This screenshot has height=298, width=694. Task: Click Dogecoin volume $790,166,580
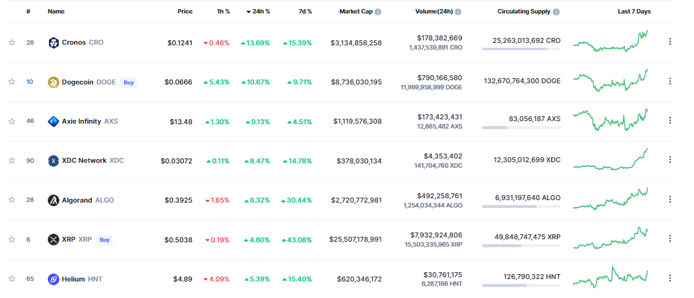pyautogui.click(x=439, y=78)
